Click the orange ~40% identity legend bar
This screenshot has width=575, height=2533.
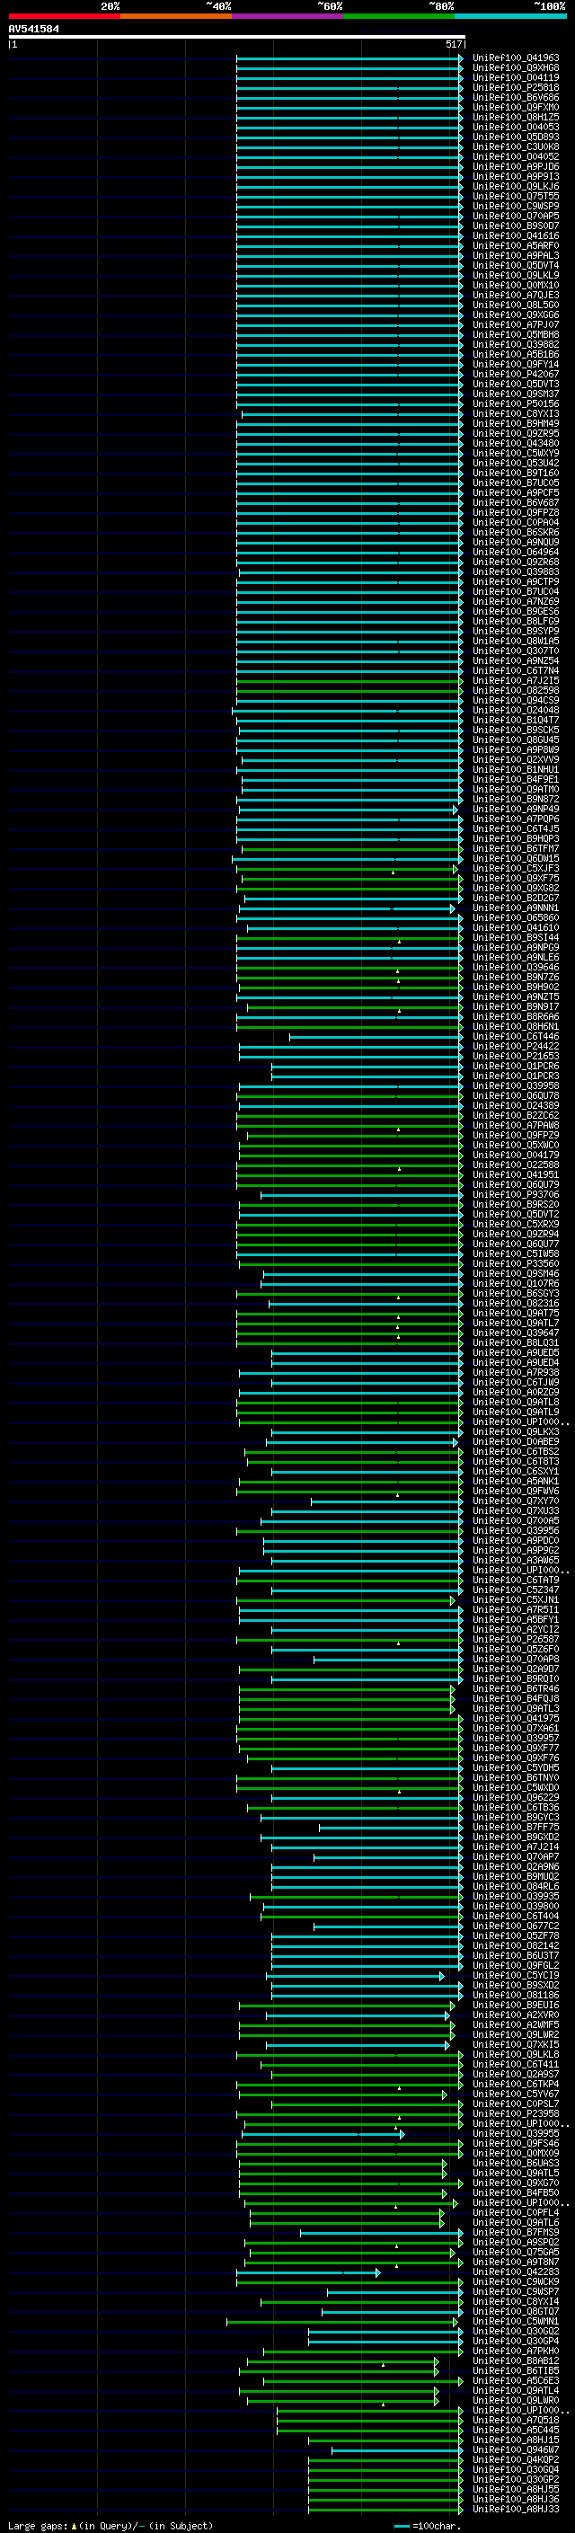point(176,16)
